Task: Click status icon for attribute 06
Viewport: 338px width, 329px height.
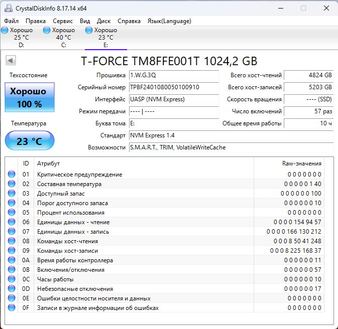Action: point(12,222)
